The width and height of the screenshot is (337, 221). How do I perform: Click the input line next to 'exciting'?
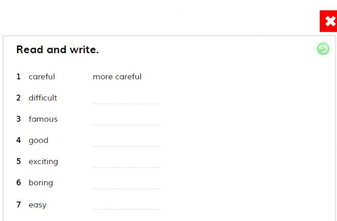(x=126, y=162)
